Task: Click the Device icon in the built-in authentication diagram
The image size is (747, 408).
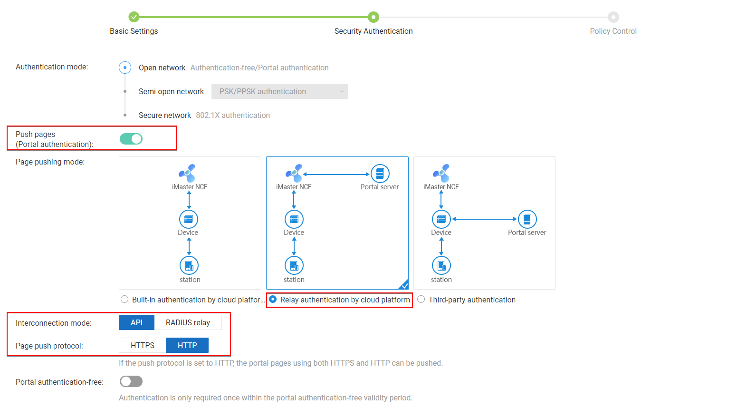Action: pos(189,219)
